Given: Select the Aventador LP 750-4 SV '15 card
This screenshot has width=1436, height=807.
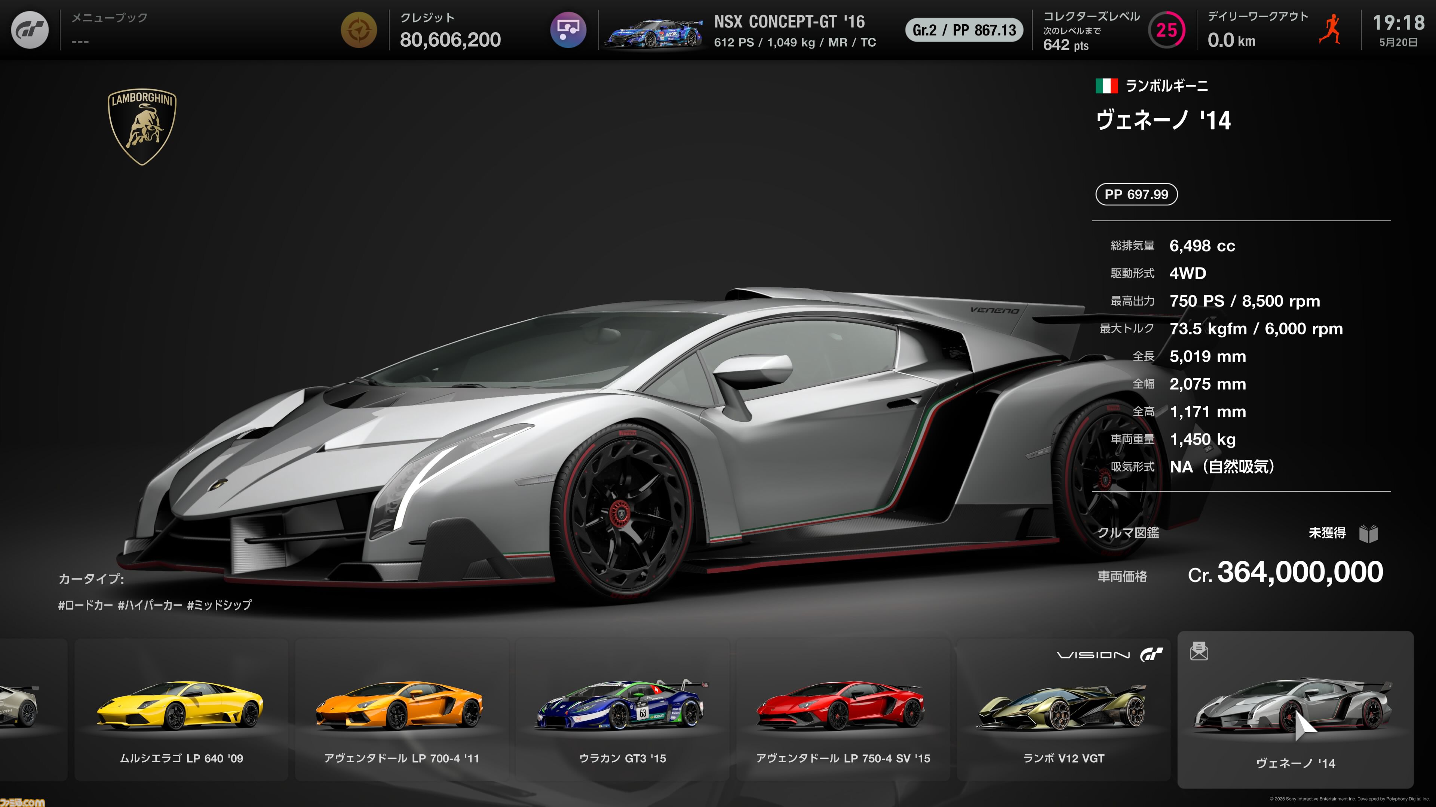Looking at the screenshot, I should point(843,709).
